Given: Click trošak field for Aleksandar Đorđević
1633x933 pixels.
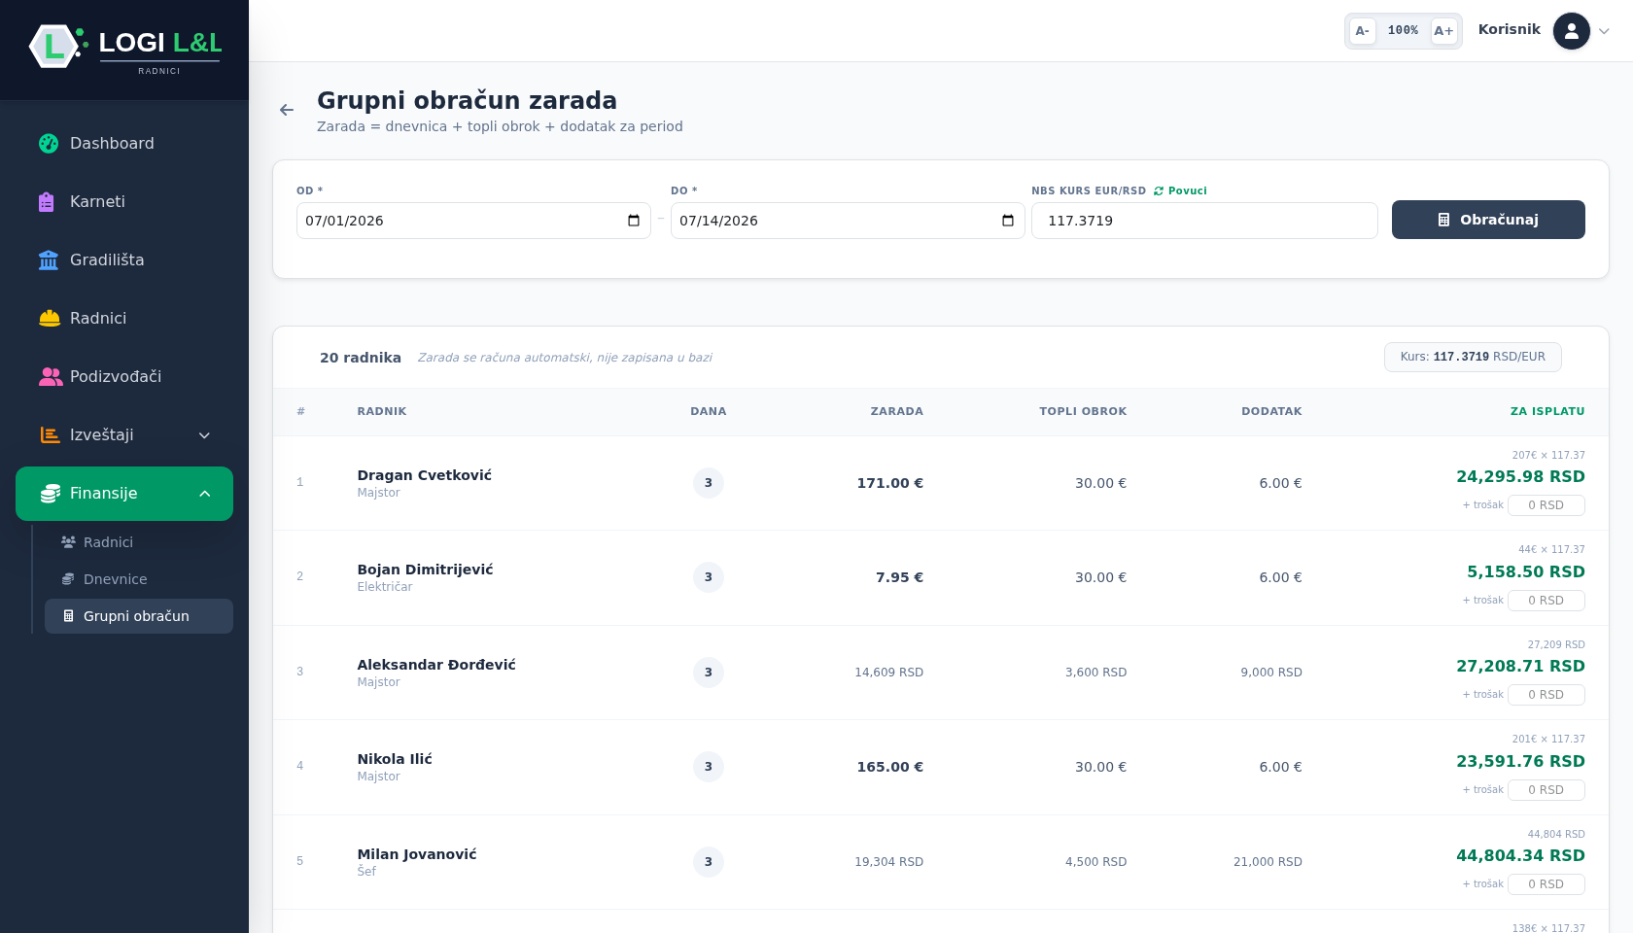Looking at the screenshot, I should point(1546,695).
